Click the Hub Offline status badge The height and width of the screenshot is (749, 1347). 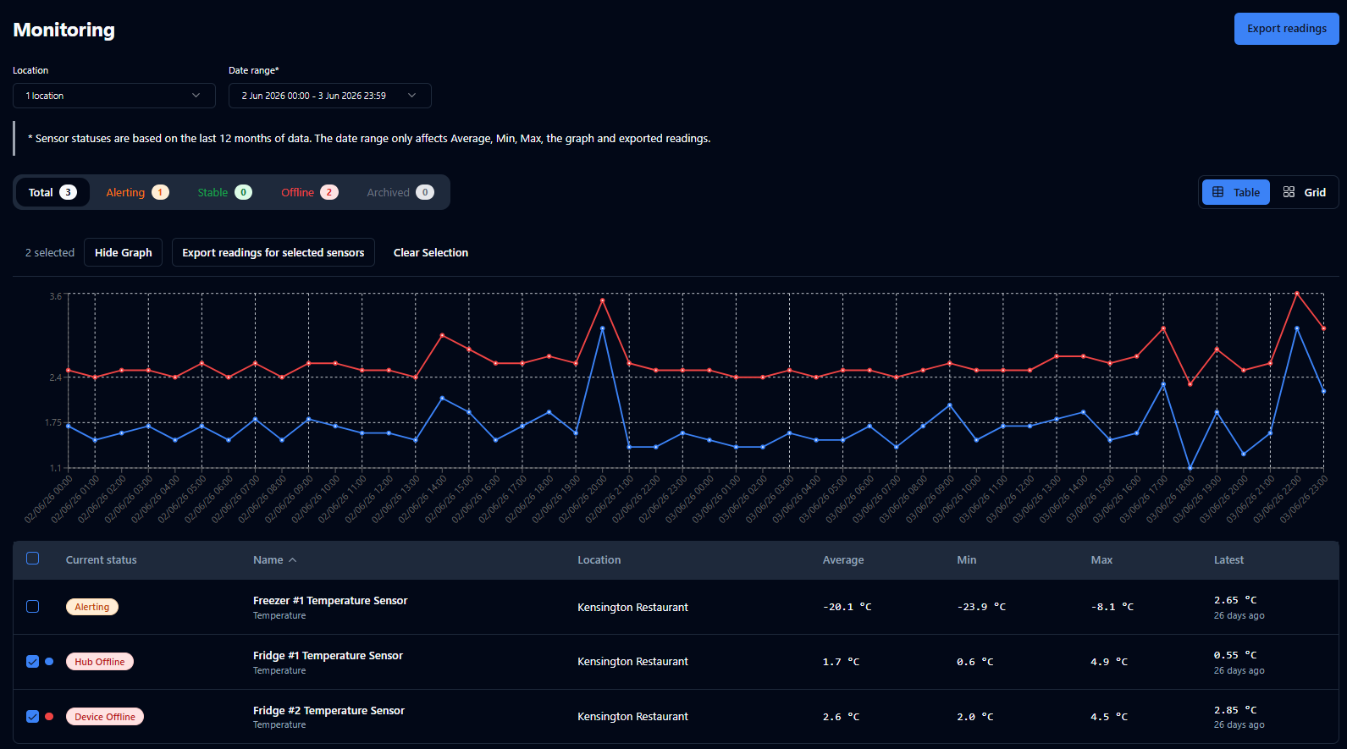pyautogui.click(x=100, y=662)
